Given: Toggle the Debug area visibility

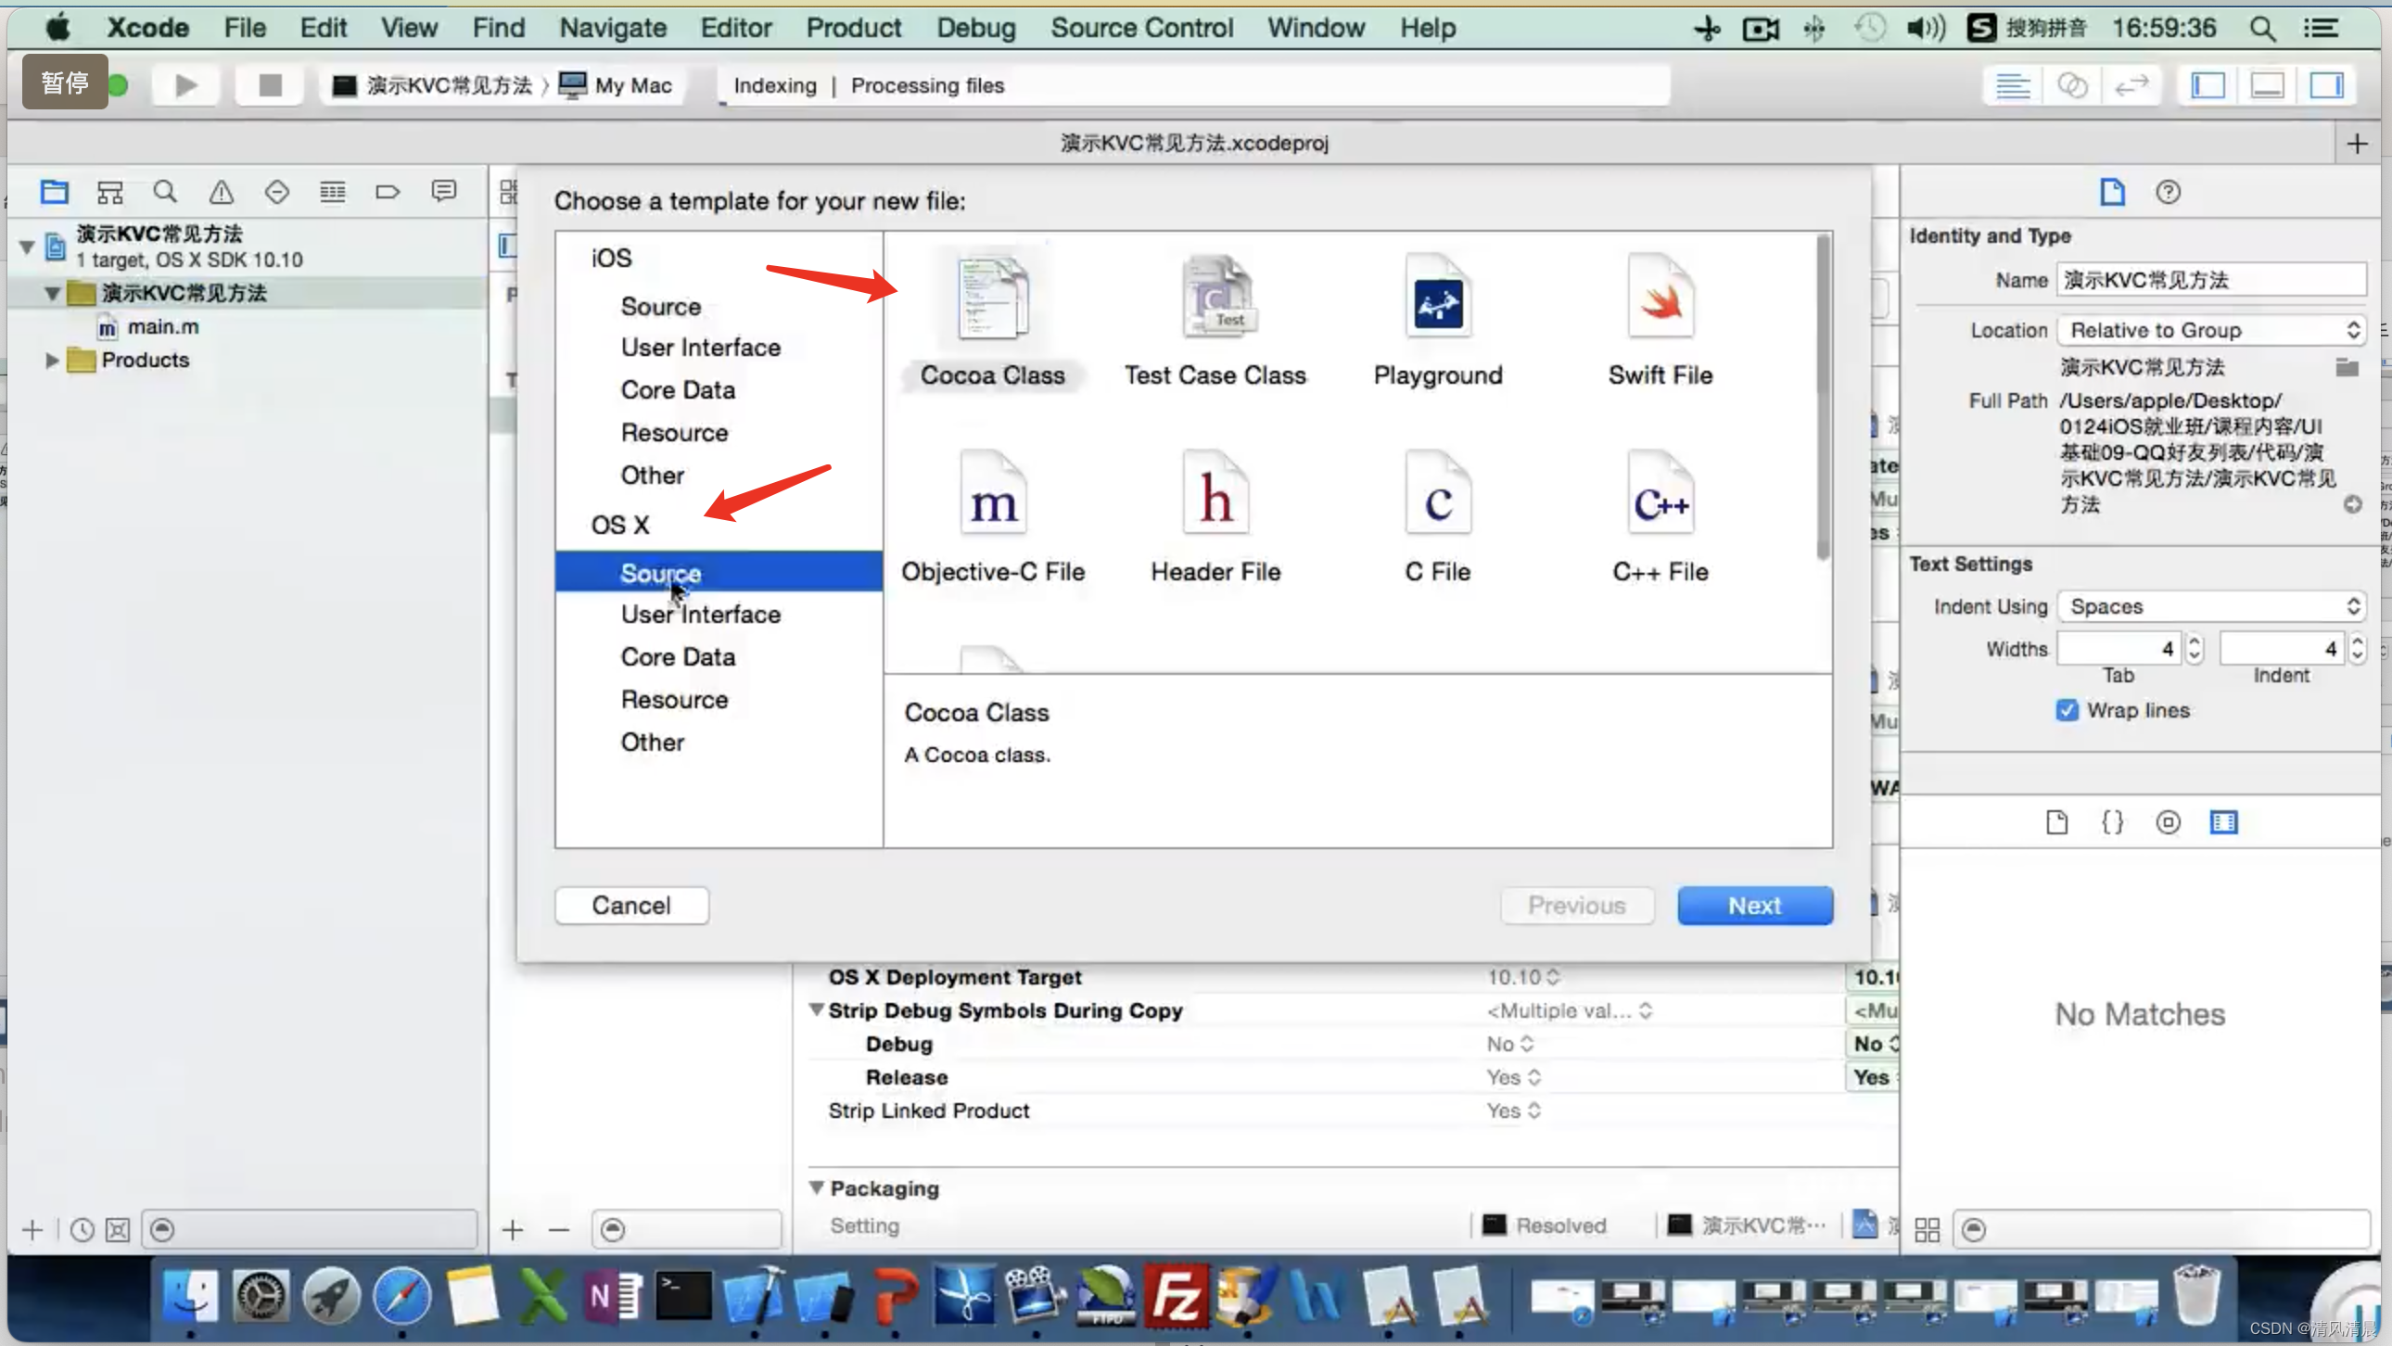Looking at the screenshot, I should click(2268, 85).
